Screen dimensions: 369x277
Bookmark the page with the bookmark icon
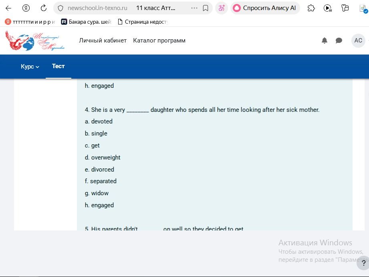click(206, 8)
